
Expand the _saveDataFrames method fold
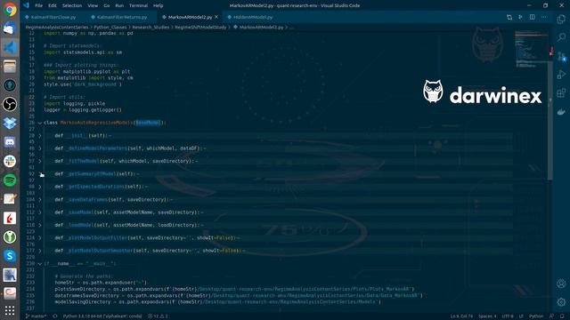coord(40,199)
